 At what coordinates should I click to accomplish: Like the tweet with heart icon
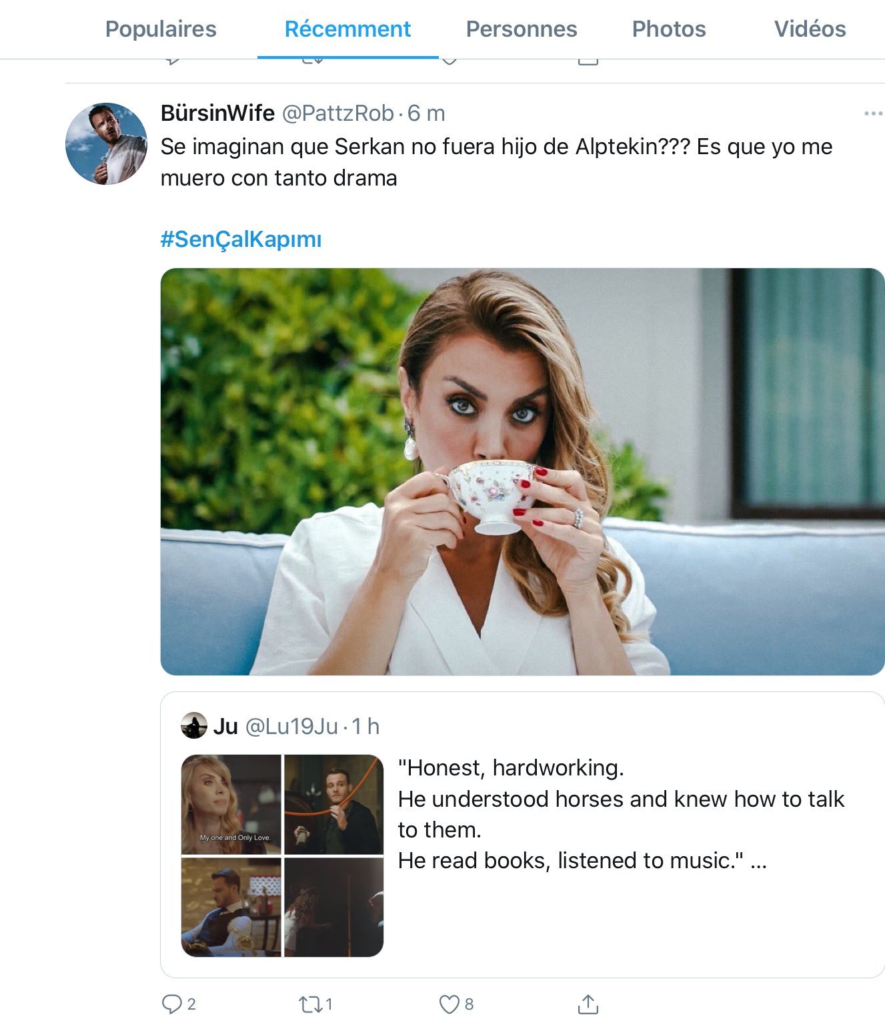[x=449, y=1004]
